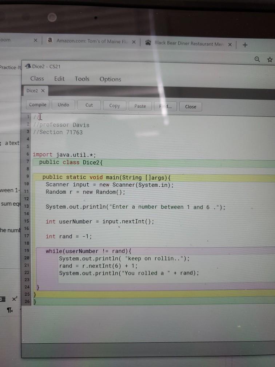Viewport: 275px width, 367px height.
Task: Click the Undo button
Action: (x=63, y=105)
